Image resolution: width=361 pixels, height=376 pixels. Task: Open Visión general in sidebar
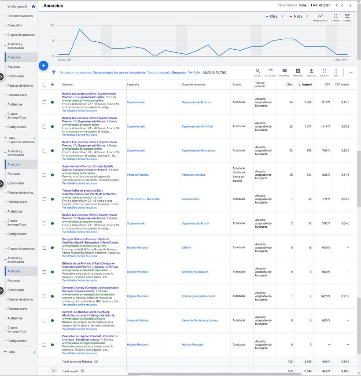17,7
